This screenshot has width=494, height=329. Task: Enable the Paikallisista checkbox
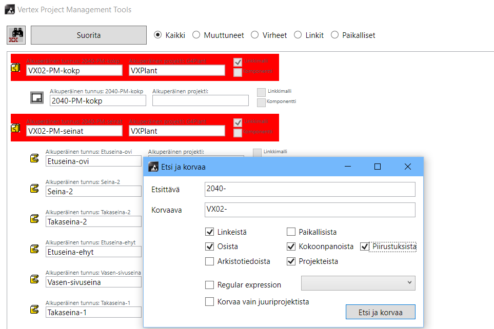click(291, 232)
